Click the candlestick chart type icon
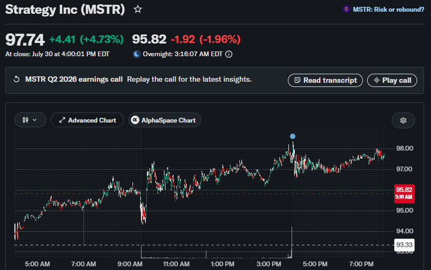 pyautogui.click(x=26, y=120)
